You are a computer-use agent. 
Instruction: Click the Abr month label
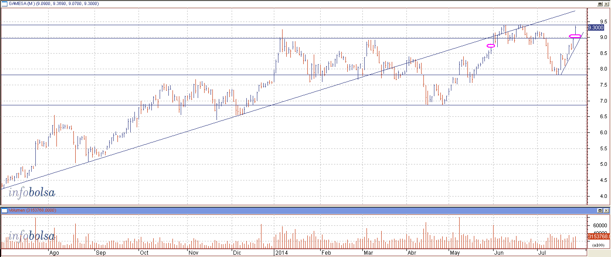pyautogui.click(x=411, y=252)
